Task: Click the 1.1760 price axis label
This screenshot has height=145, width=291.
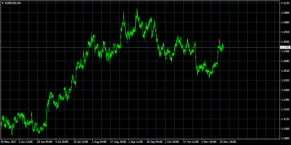Action: [285, 51]
